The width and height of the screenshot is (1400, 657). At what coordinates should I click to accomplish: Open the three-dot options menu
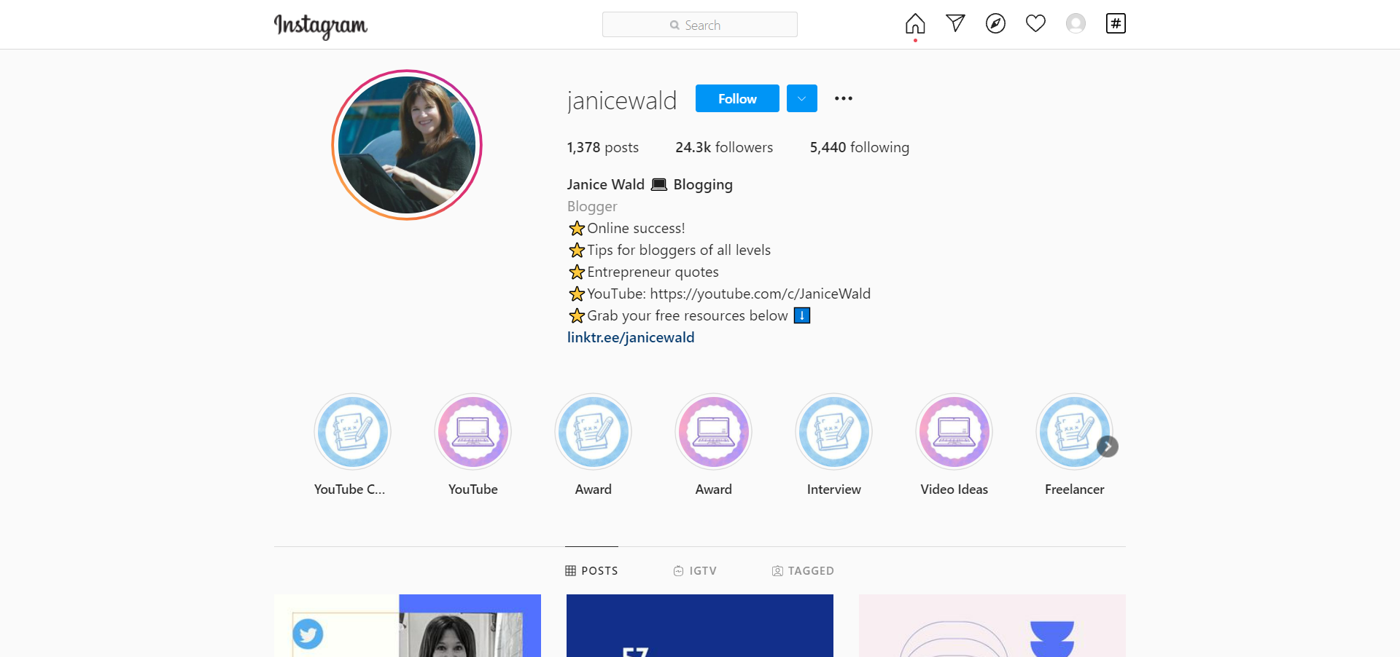[844, 98]
